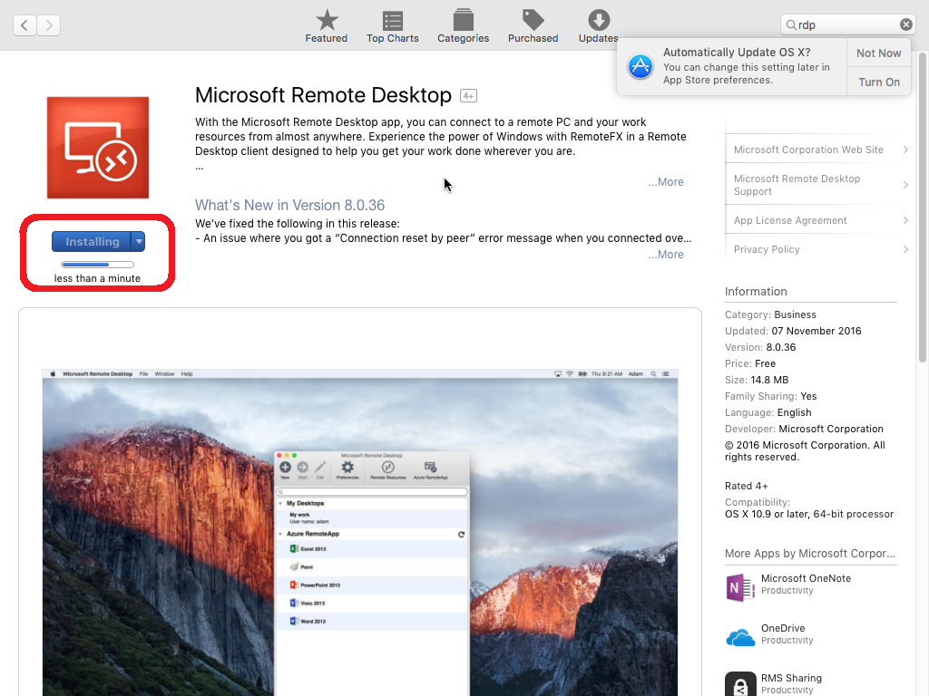The height and width of the screenshot is (696, 929).
Task: Click the Price: Free info line
Action: click(x=750, y=363)
